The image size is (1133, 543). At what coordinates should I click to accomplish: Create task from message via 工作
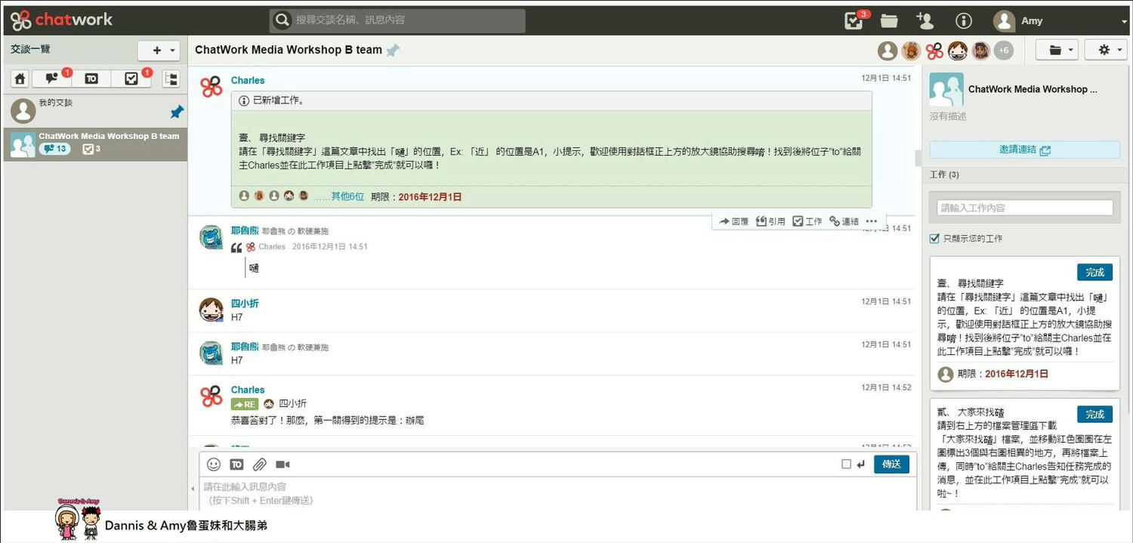pos(807,221)
